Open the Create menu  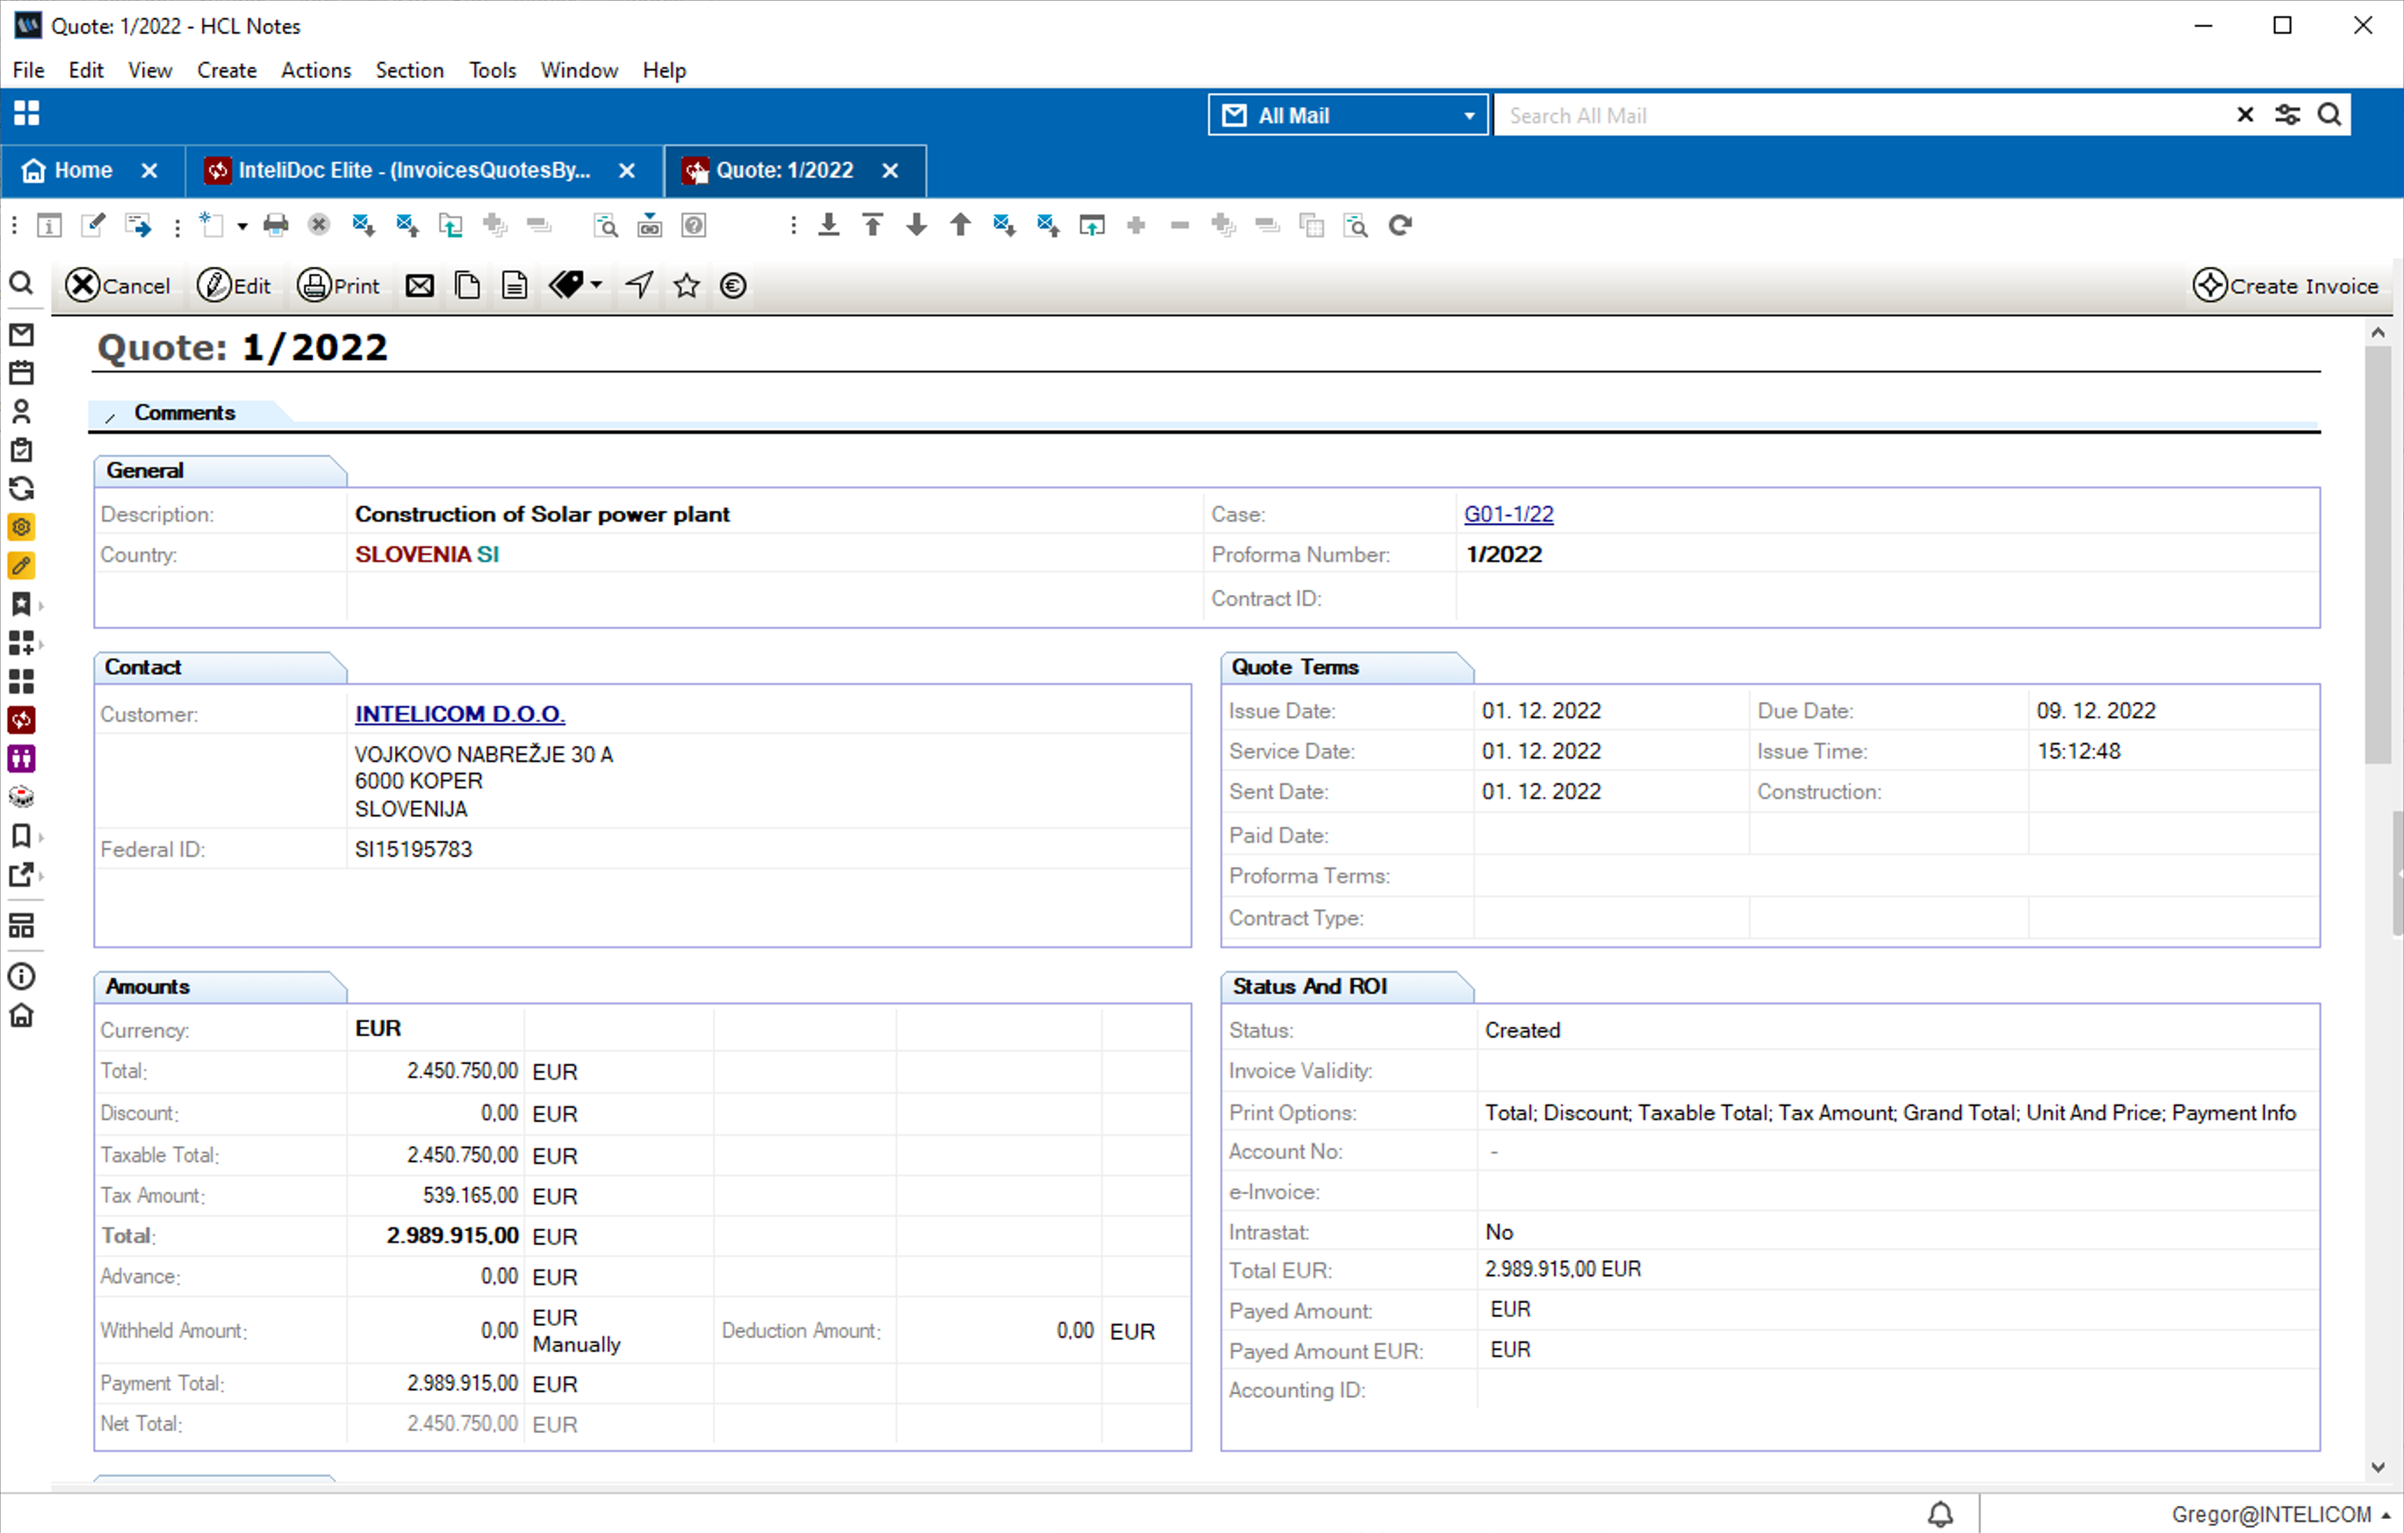point(227,70)
